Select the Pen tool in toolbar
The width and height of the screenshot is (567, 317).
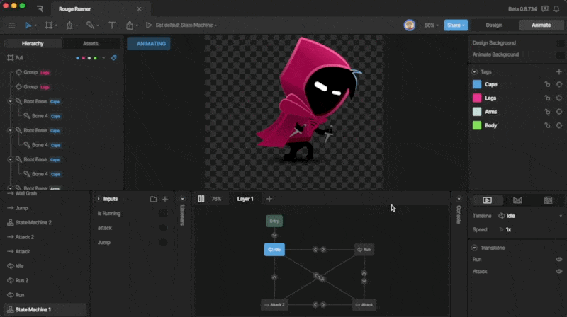[69, 25]
